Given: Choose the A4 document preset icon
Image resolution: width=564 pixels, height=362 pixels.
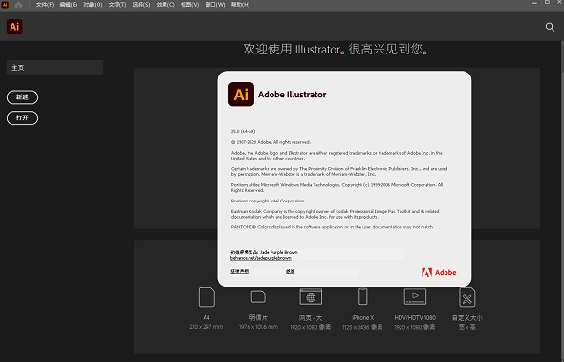Looking at the screenshot, I should (206, 297).
